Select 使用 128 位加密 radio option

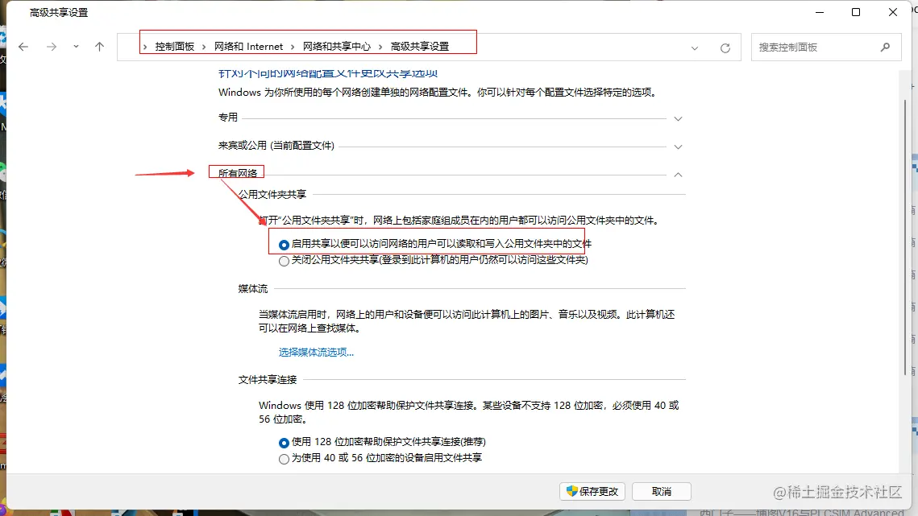(x=284, y=443)
